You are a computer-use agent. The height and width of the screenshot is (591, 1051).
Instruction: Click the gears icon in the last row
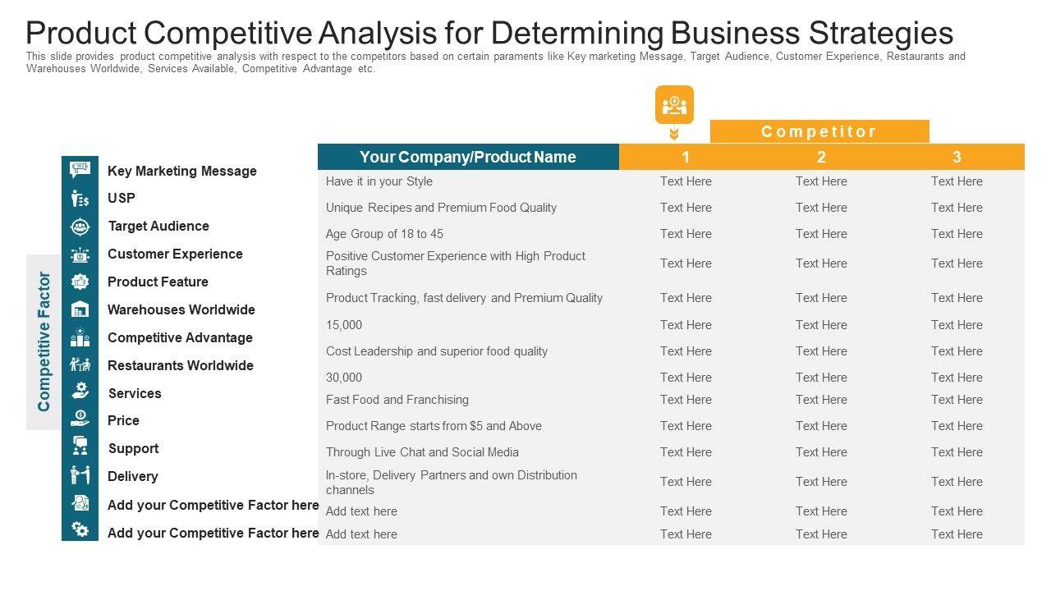pos(80,529)
